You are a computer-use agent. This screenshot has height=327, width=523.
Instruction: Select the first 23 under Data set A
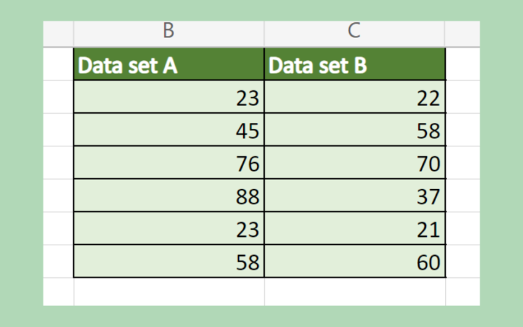coord(169,97)
